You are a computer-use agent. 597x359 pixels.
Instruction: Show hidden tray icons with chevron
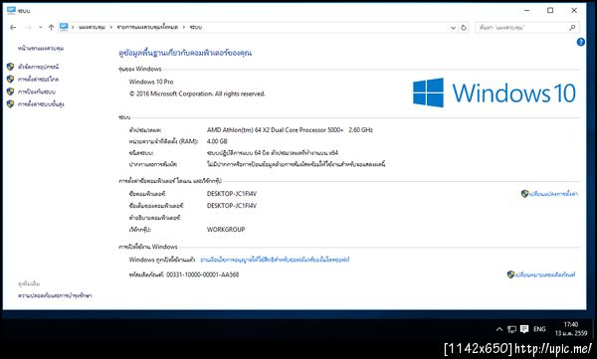coord(499,329)
